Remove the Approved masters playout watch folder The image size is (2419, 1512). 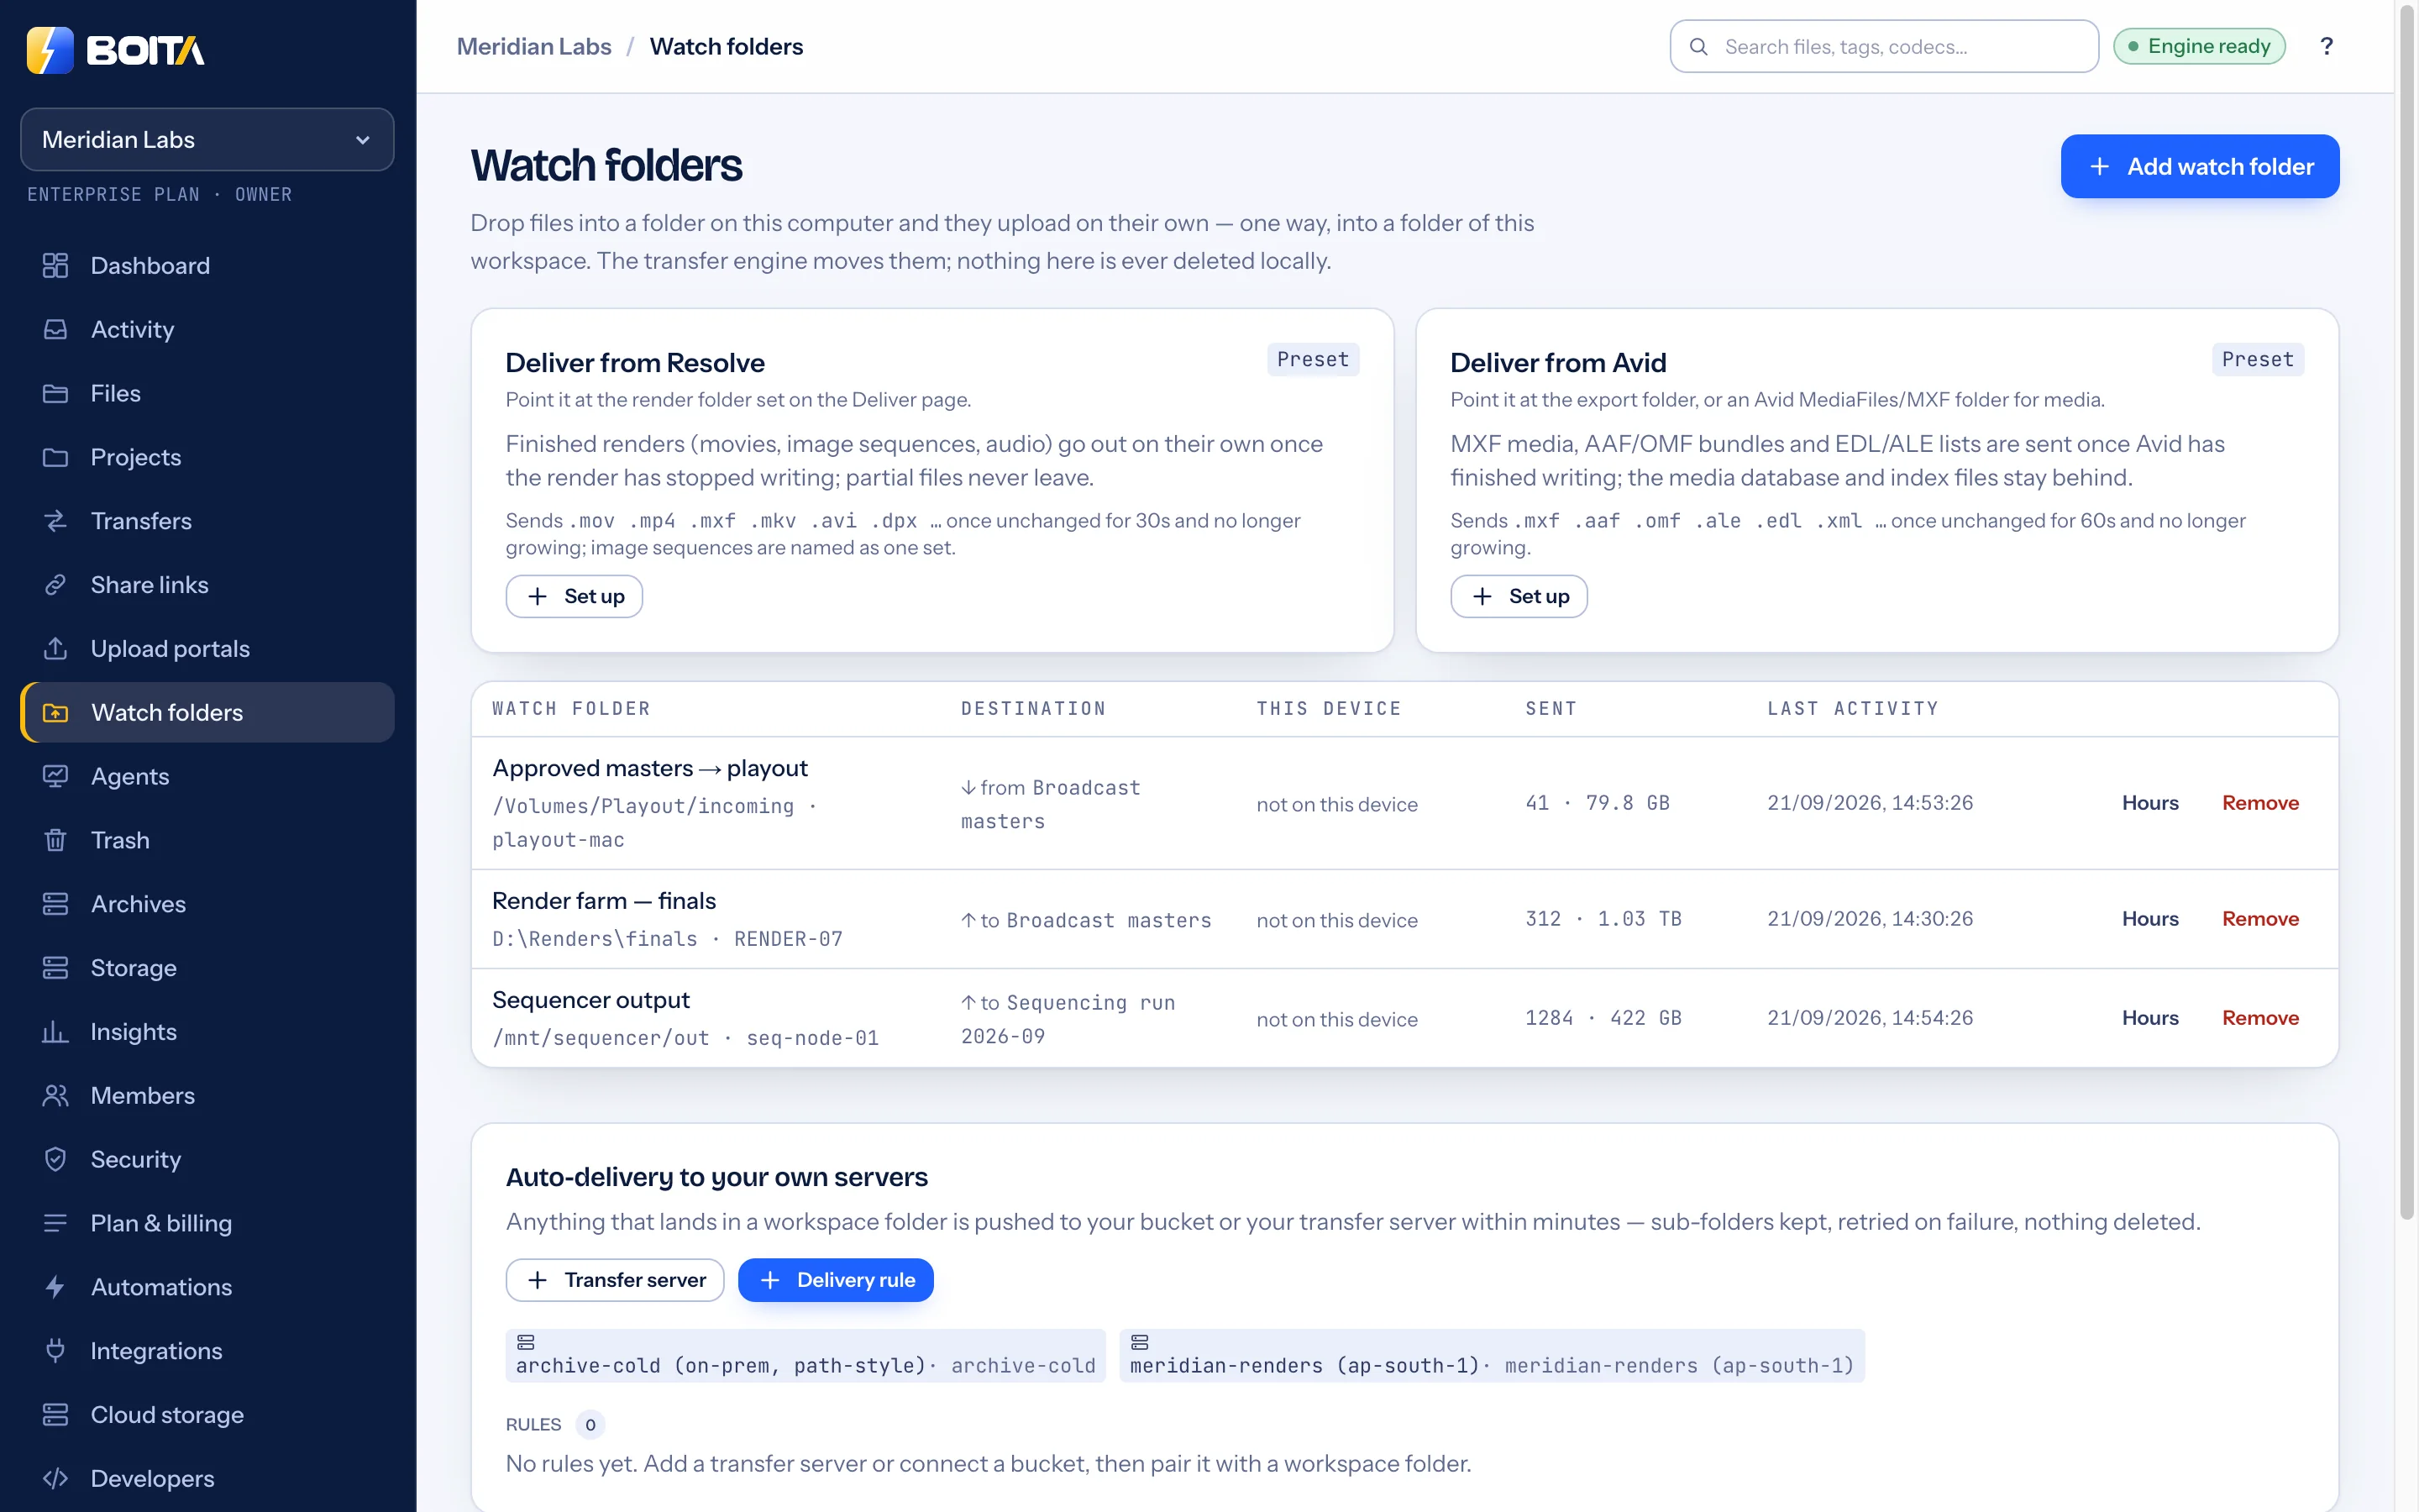(x=2260, y=803)
